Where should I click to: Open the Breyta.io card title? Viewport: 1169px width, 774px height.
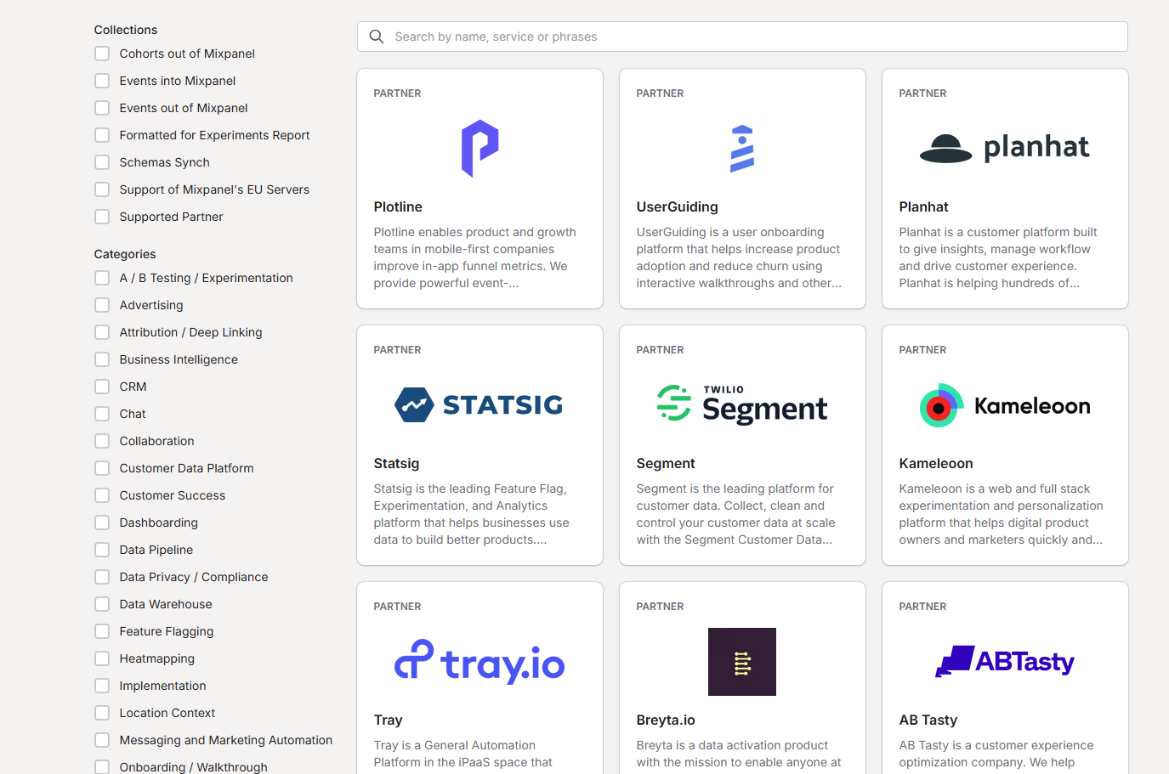[x=666, y=720]
